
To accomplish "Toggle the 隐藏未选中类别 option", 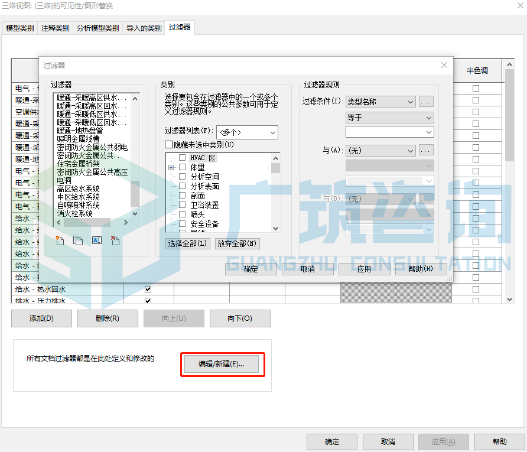I will pyautogui.click(x=169, y=144).
